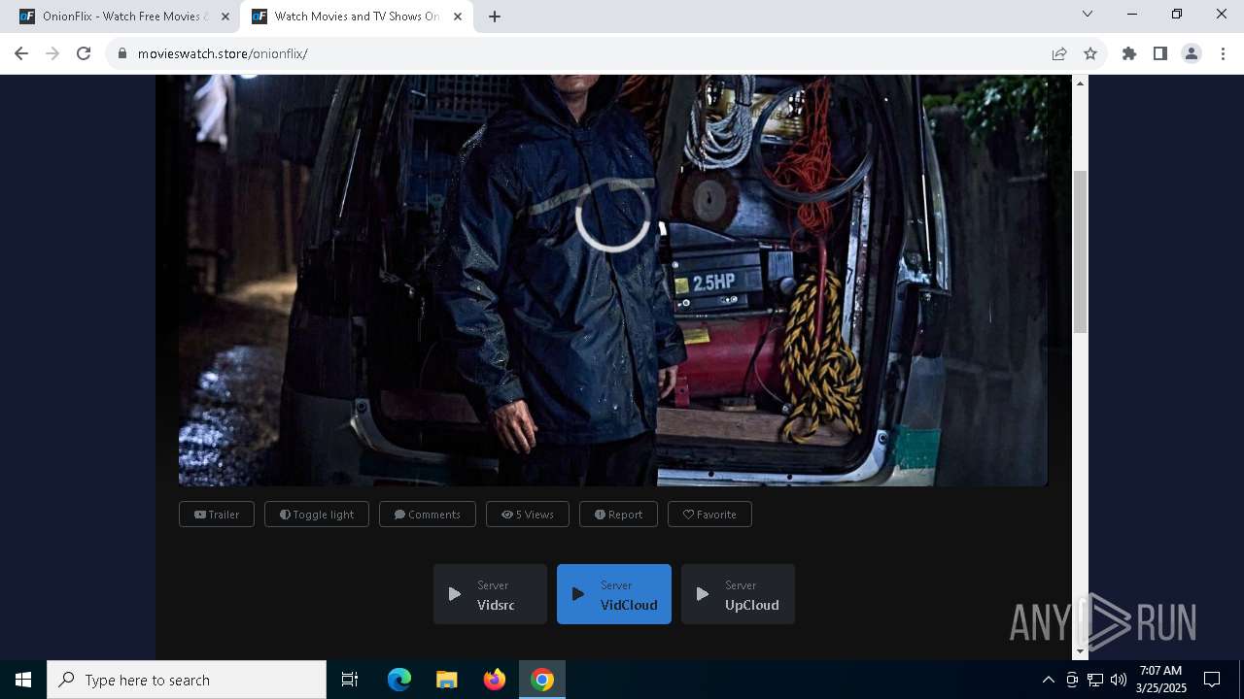Launch Microsoft Edge from taskbar
Image resolution: width=1244 pixels, height=699 pixels.
pyautogui.click(x=399, y=680)
